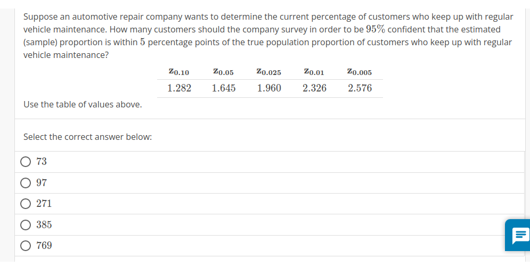Image resolution: width=530 pixels, height=267 pixels.
Task: Select the radio button for 769
Action: pos(26,246)
